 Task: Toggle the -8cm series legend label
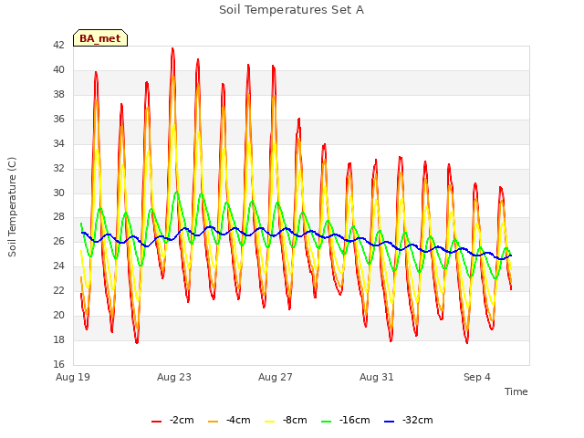click(x=295, y=420)
